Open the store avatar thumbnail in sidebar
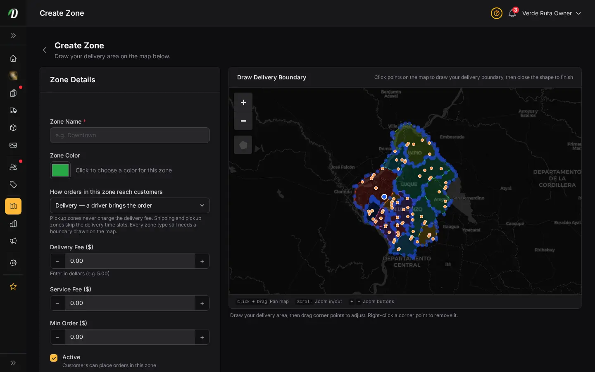The height and width of the screenshot is (372, 595). click(x=13, y=76)
